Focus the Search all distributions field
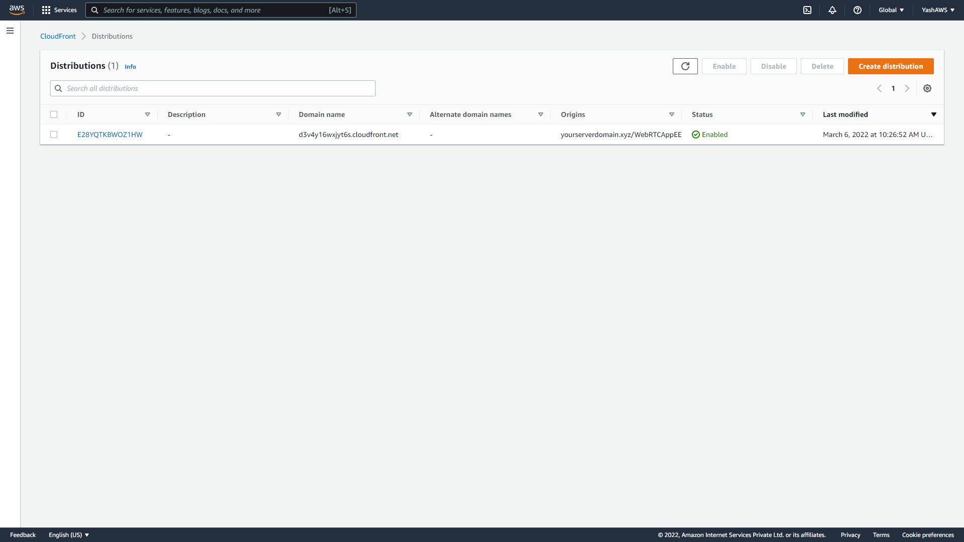Viewport: 964px width, 542px height. [213, 88]
